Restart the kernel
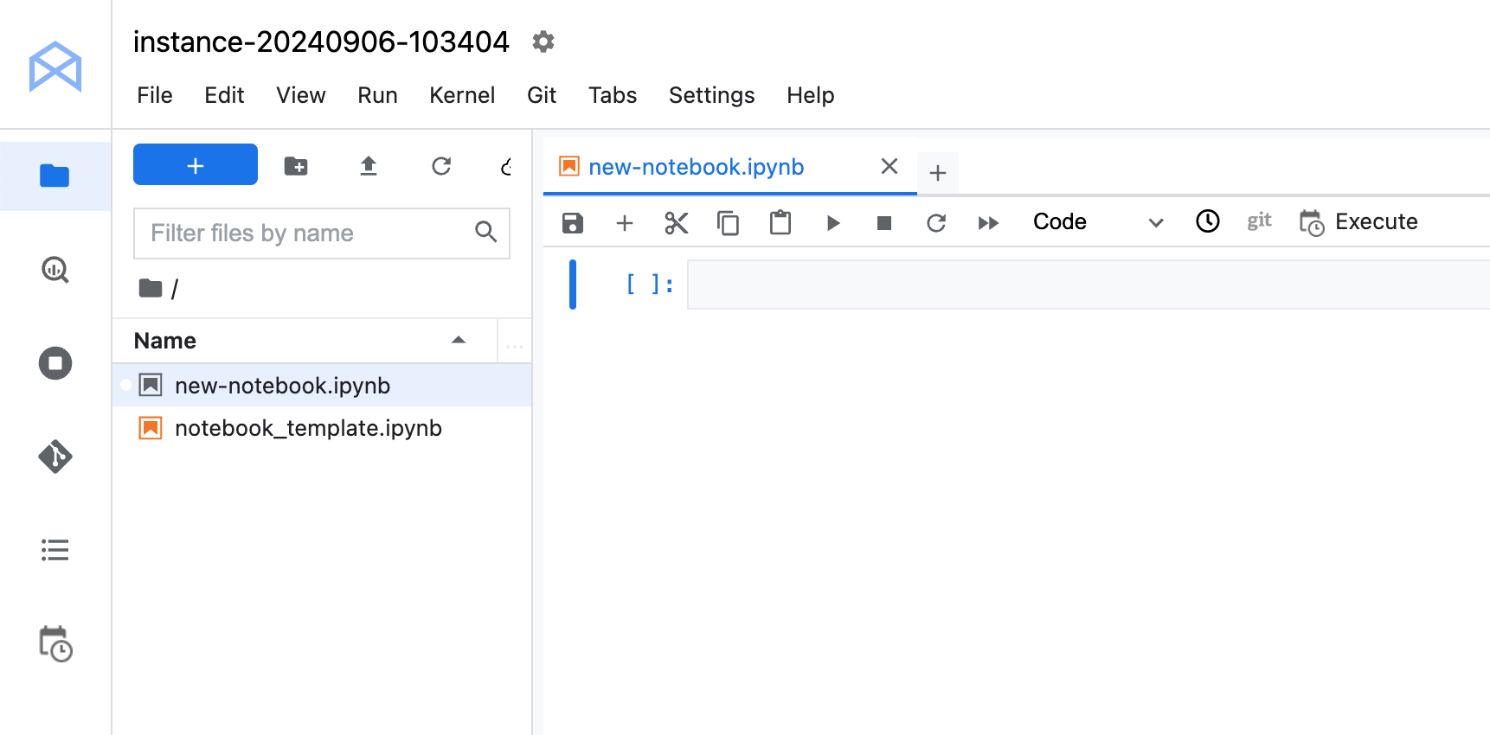 (936, 223)
